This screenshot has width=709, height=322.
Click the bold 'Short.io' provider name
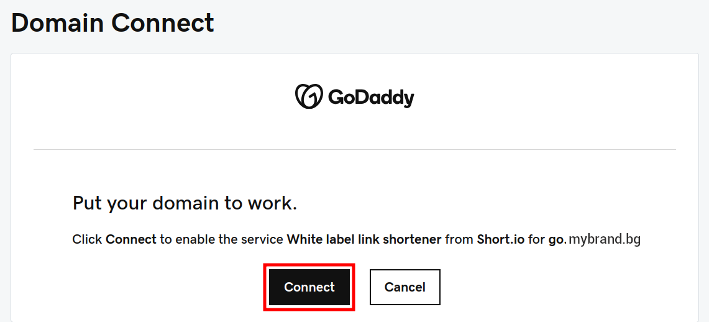point(501,239)
